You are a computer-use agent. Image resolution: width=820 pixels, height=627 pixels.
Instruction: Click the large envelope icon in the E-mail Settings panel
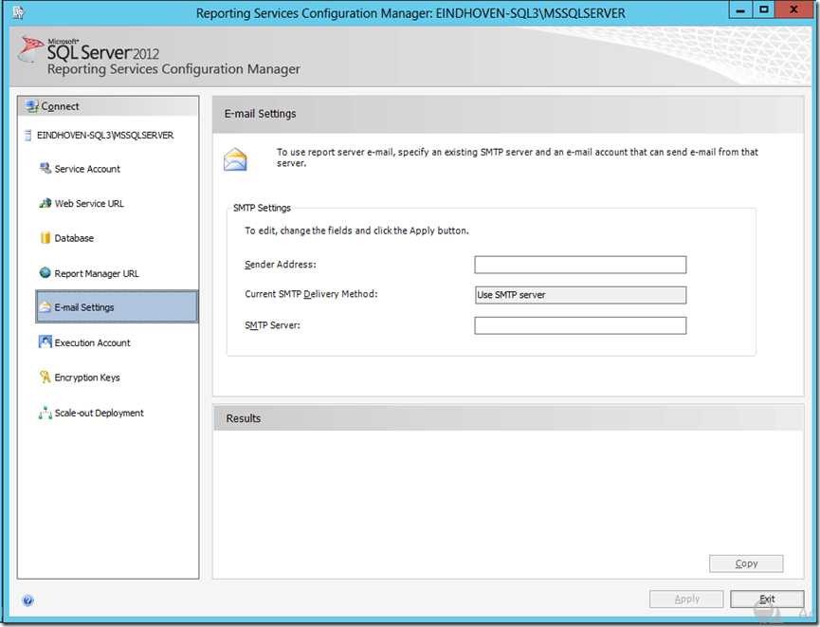pyautogui.click(x=235, y=159)
